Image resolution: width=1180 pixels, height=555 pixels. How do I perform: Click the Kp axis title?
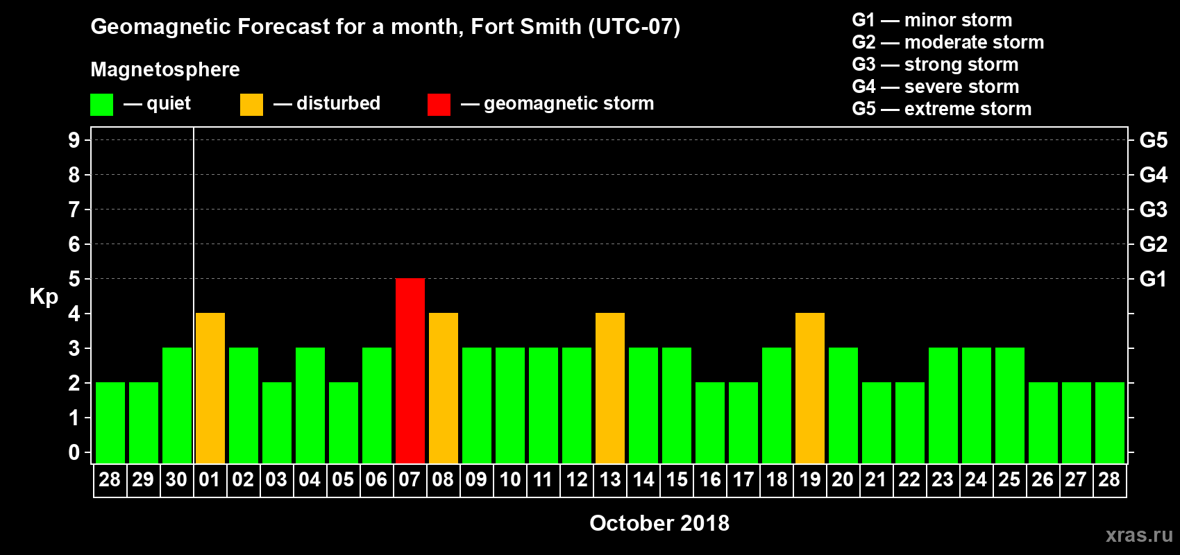point(44,297)
